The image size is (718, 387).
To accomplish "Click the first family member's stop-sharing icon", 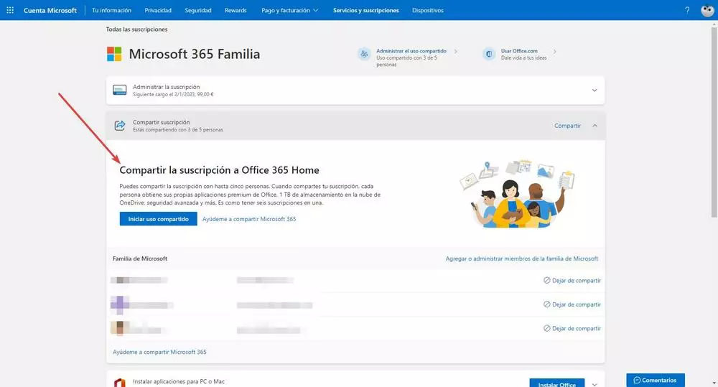I will (x=546, y=280).
